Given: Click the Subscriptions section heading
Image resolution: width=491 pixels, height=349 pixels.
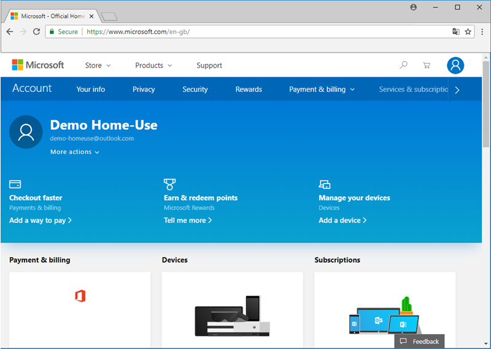Looking at the screenshot, I should coord(337,260).
